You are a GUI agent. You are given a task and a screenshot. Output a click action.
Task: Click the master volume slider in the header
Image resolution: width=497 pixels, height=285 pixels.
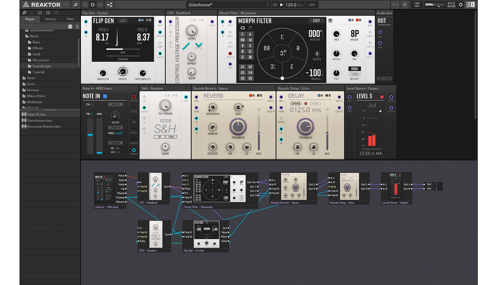[435, 5]
